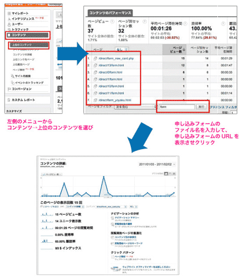Viewport: 243px width, 278px height.
Task: Open /direct/10/form.html page link
Action: pyautogui.click(x=111, y=86)
